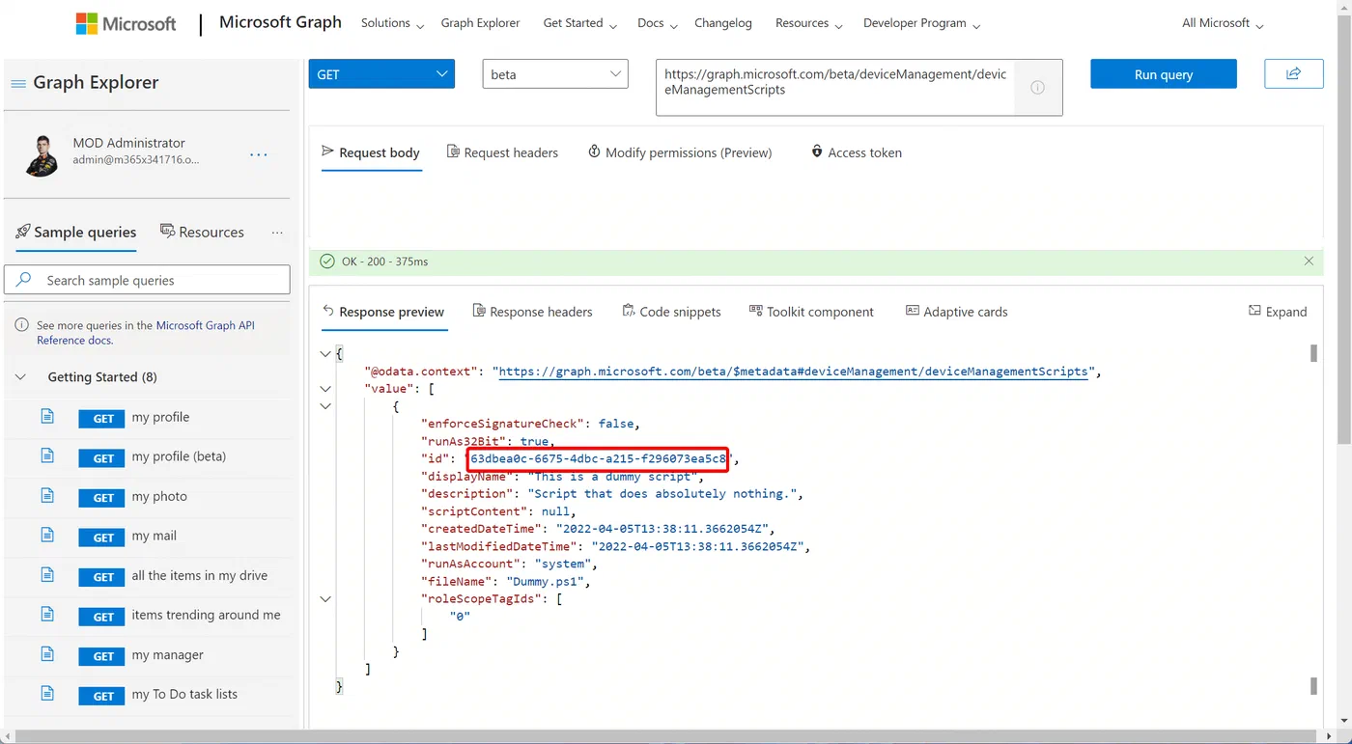Open the more options ellipsis beside MOD Administrator
Image resolution: width=1352 pixels, height=744 pixels.
coord(259,154)
